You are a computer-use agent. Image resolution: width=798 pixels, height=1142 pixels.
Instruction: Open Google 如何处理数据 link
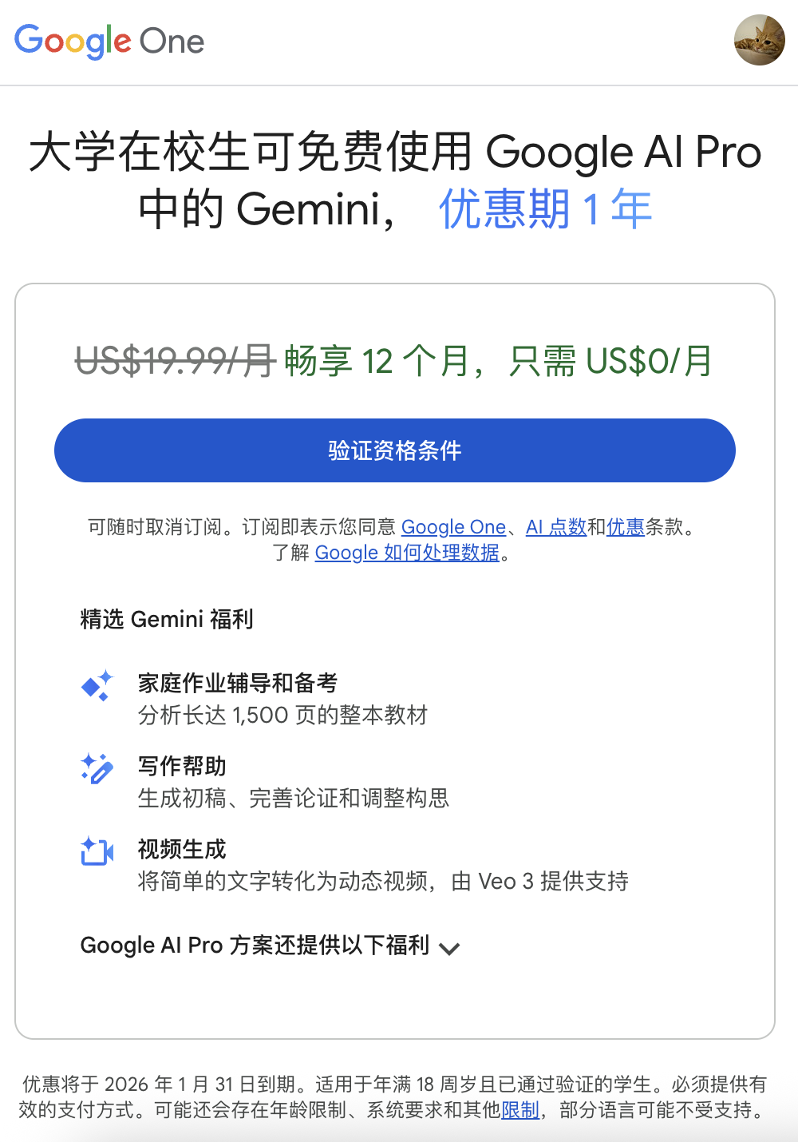click(407, 553)
